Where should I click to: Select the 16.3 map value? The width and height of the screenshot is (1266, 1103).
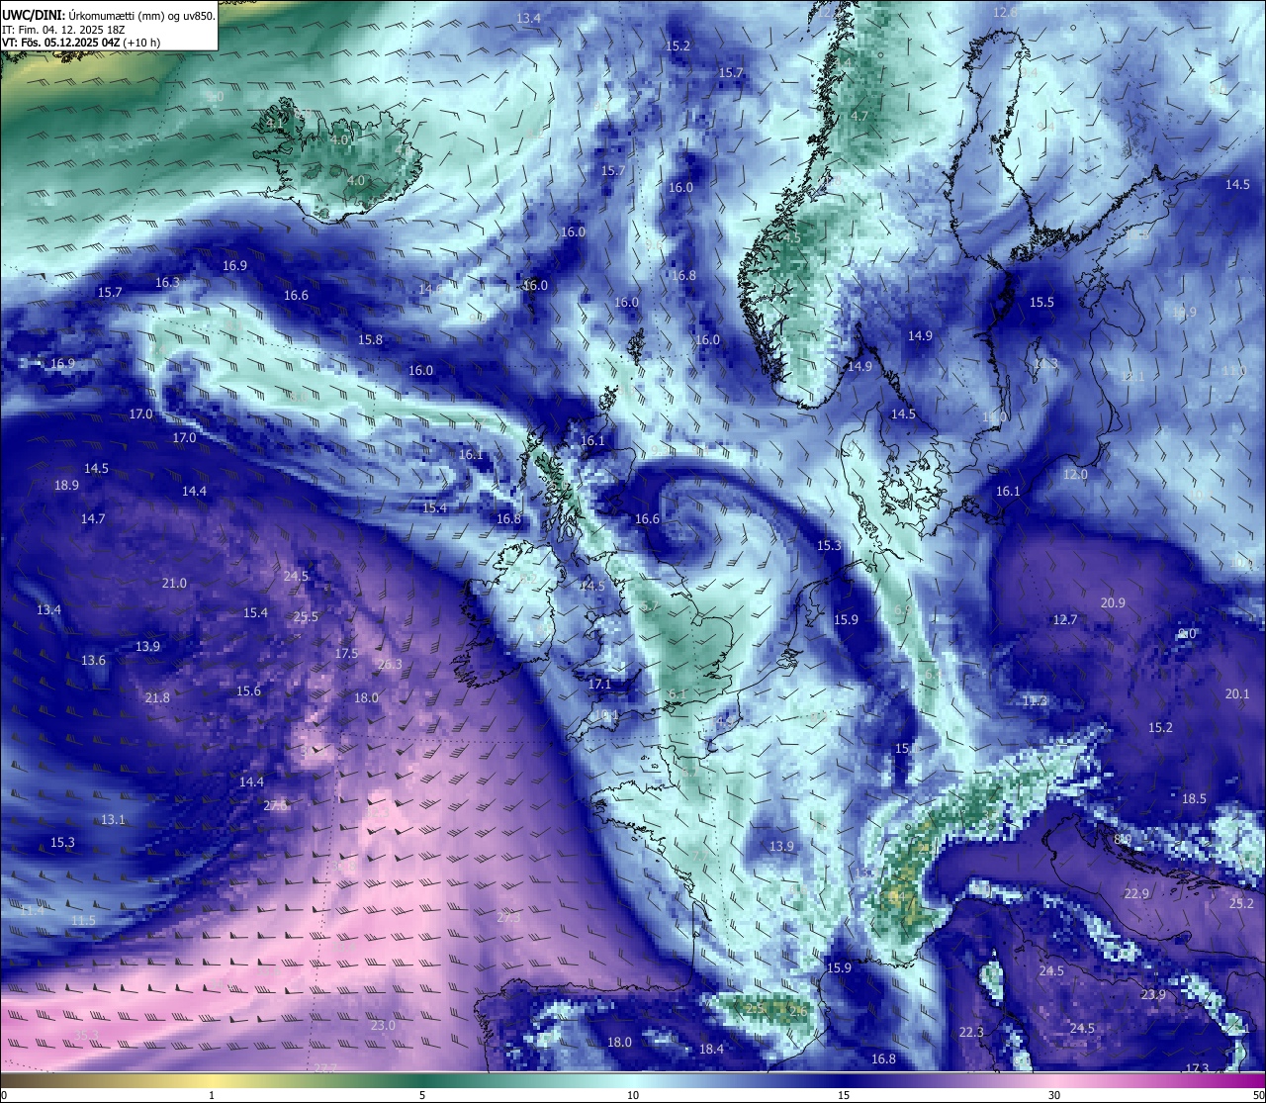point(167,282)
